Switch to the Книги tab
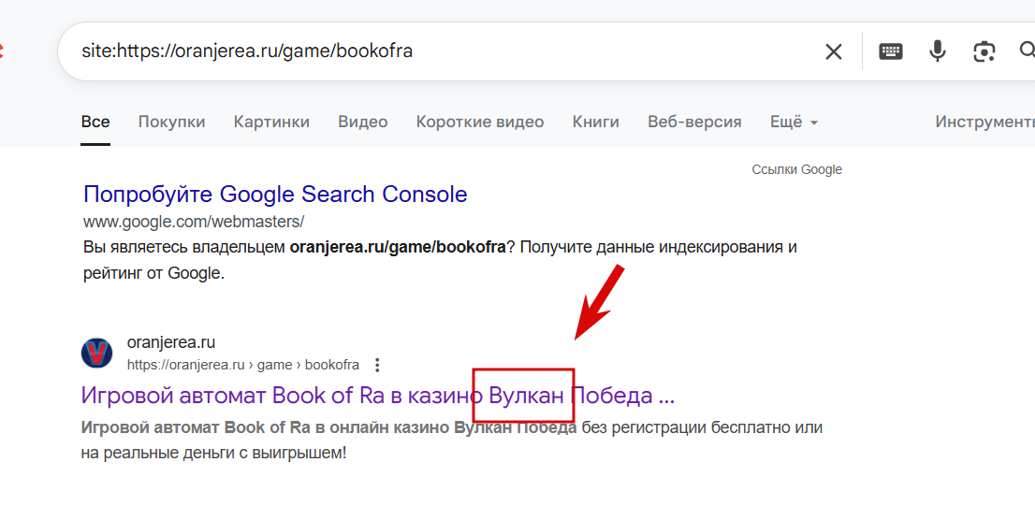The height and width of the screenshot is (506, 1035). pyautogui.click(x=596, y=122)
